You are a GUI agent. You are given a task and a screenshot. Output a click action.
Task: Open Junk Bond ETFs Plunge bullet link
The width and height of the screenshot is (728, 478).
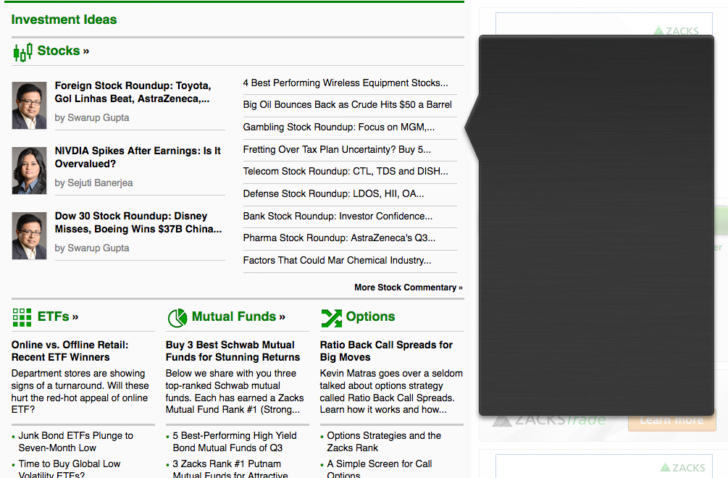point(75,442)
